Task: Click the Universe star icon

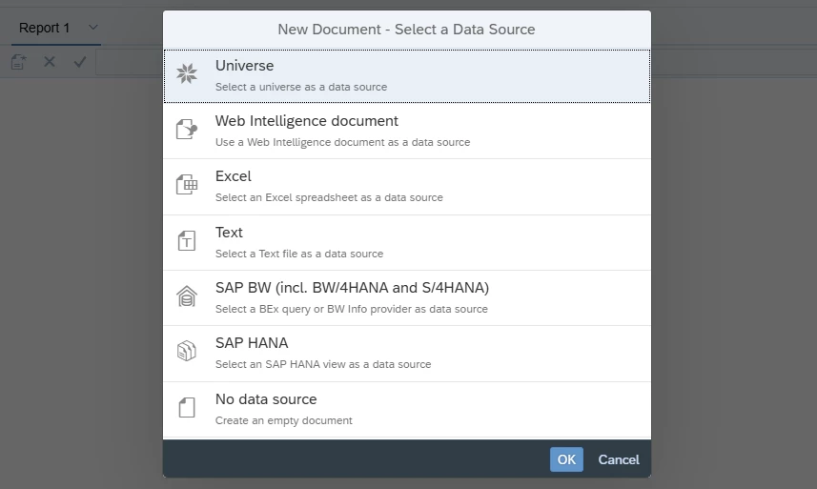Action: (x=187, y=73)
